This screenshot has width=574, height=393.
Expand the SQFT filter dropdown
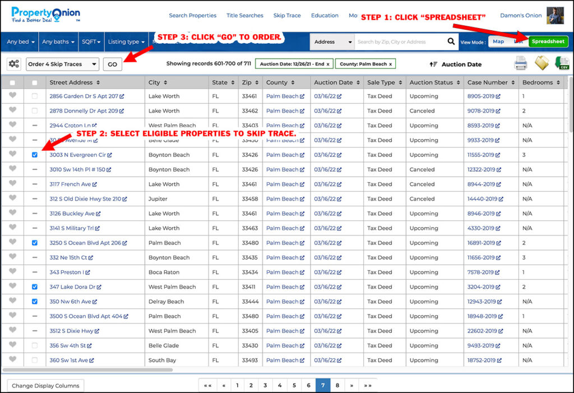coord(91,41)
